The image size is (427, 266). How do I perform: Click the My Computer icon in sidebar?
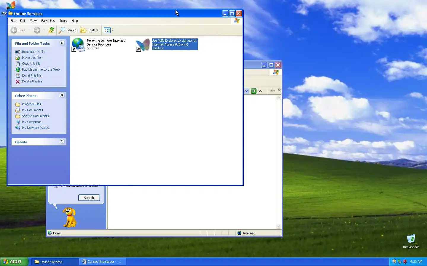[18, 122]
